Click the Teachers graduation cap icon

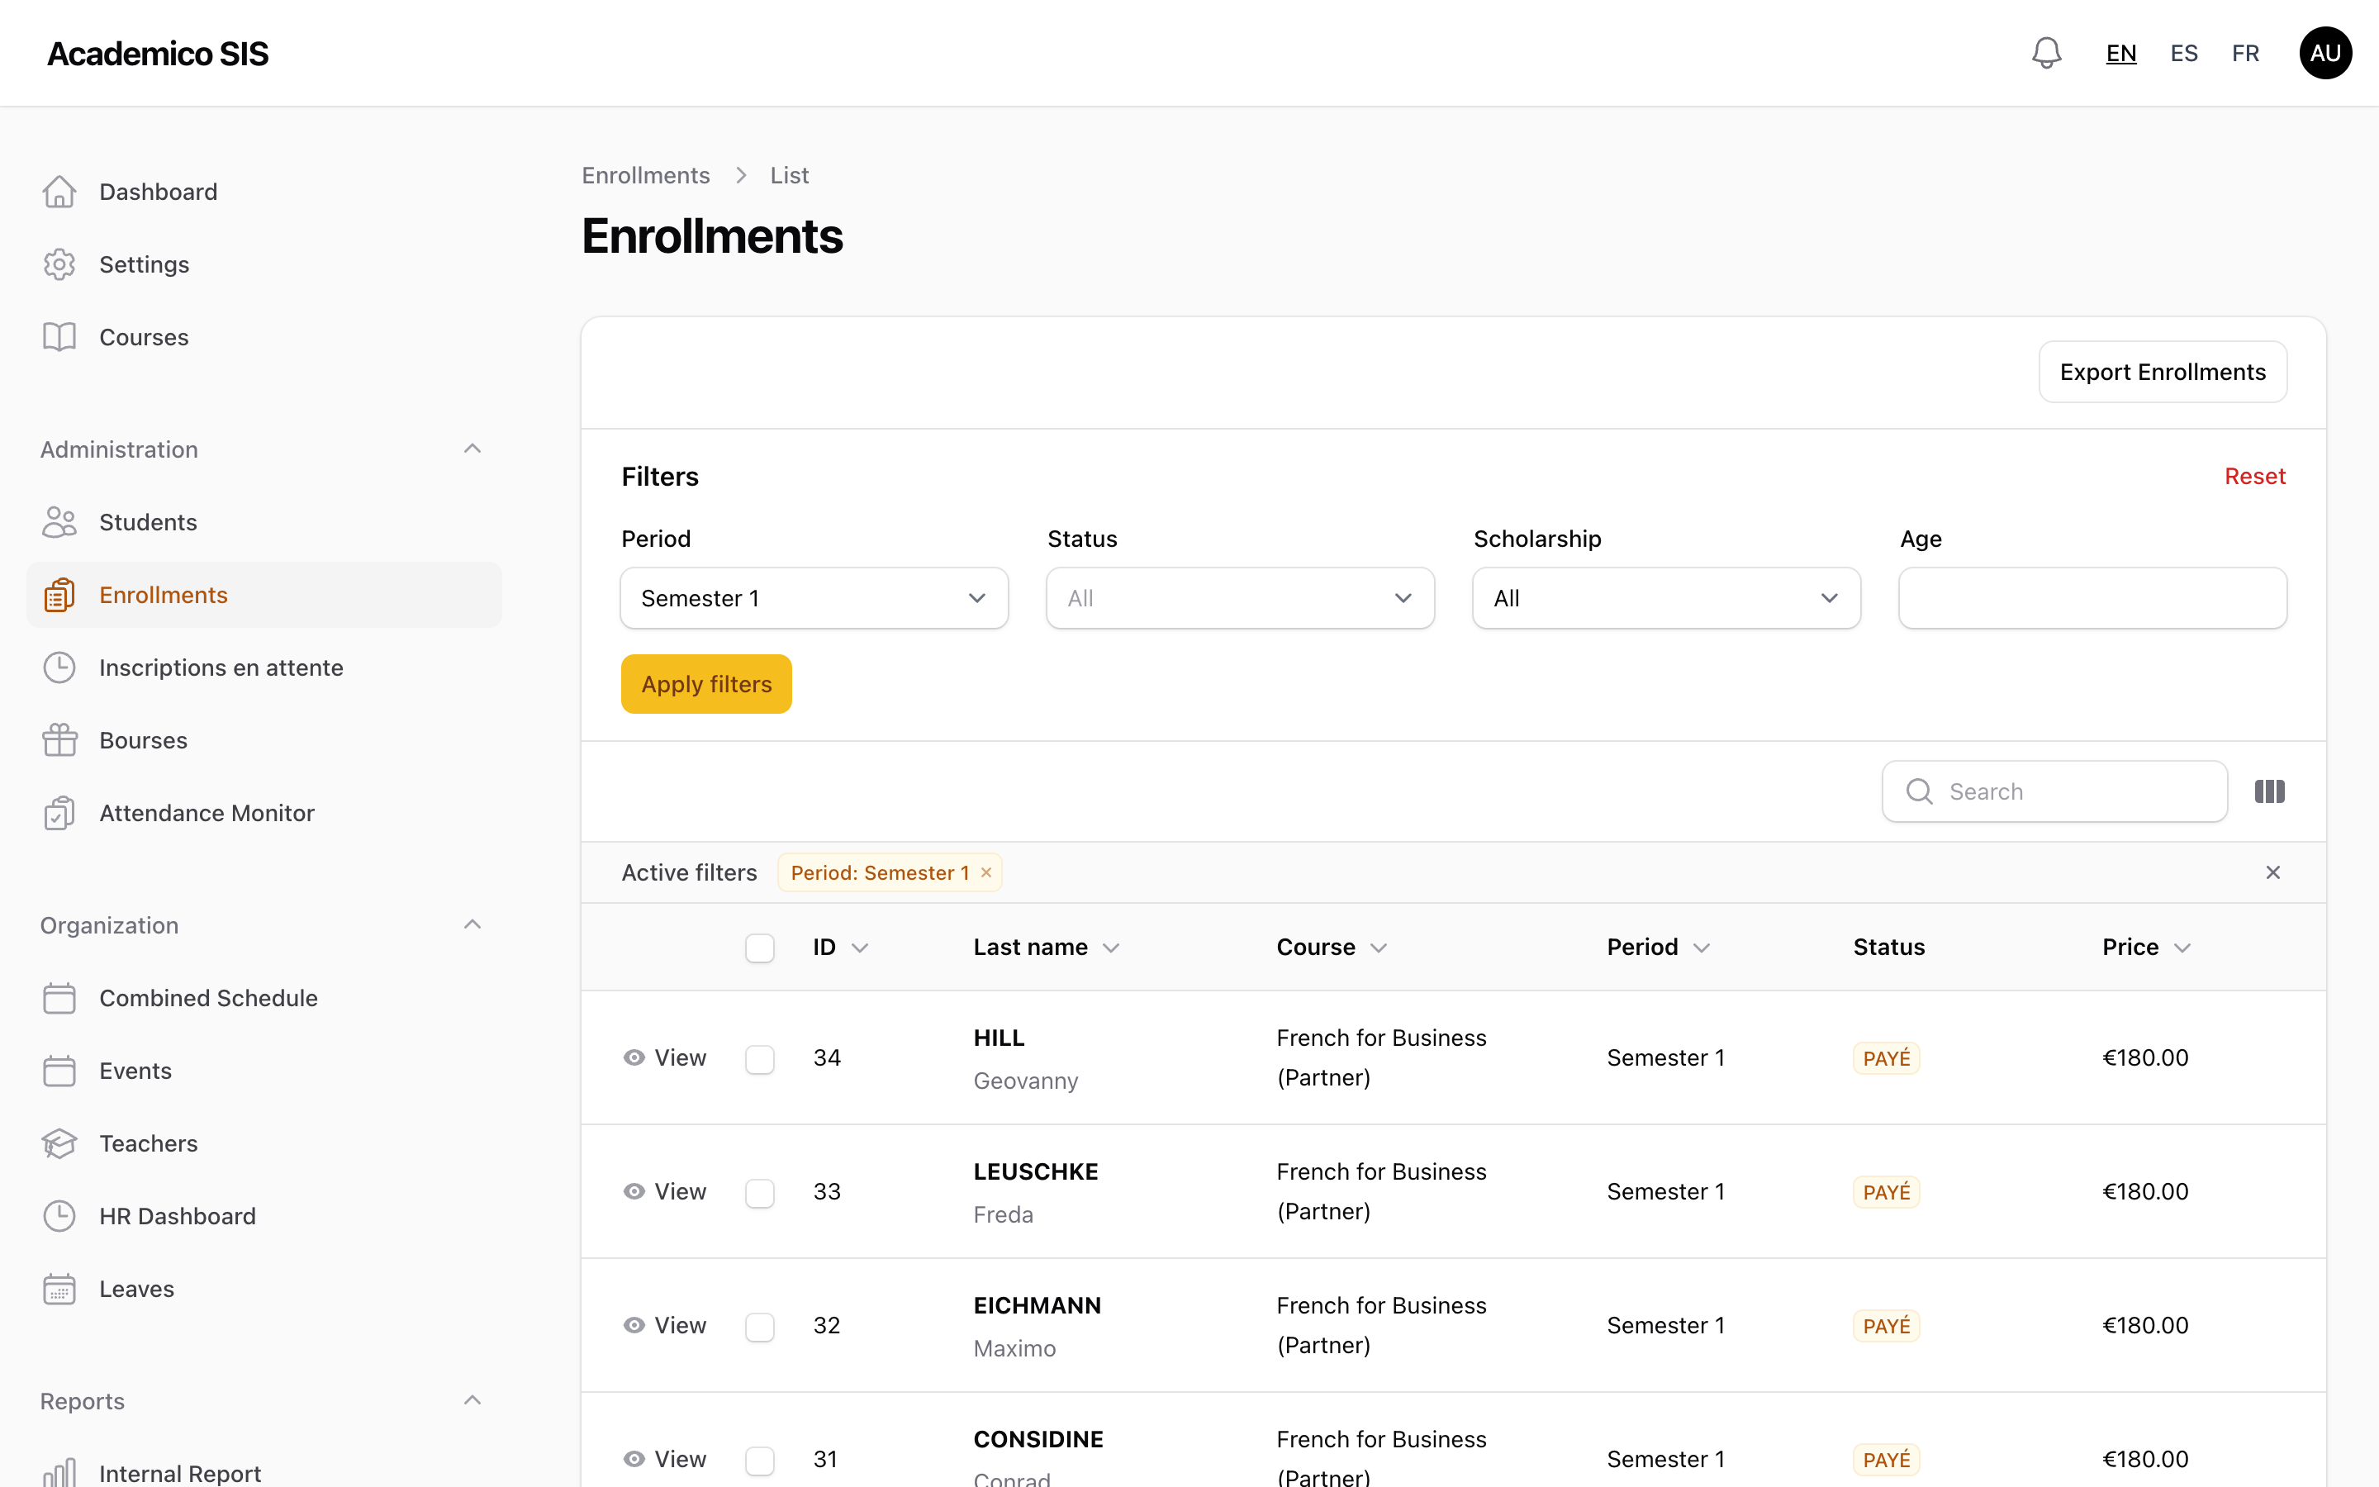(x=60, y=1143)
